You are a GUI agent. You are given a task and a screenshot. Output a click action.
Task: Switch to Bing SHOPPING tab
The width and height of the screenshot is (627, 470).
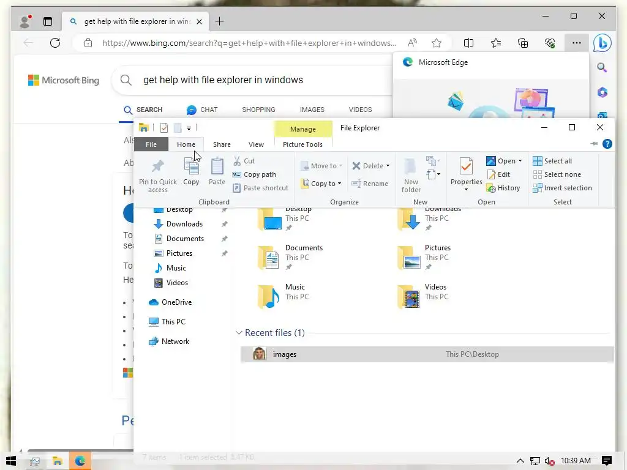pos(258,110)
